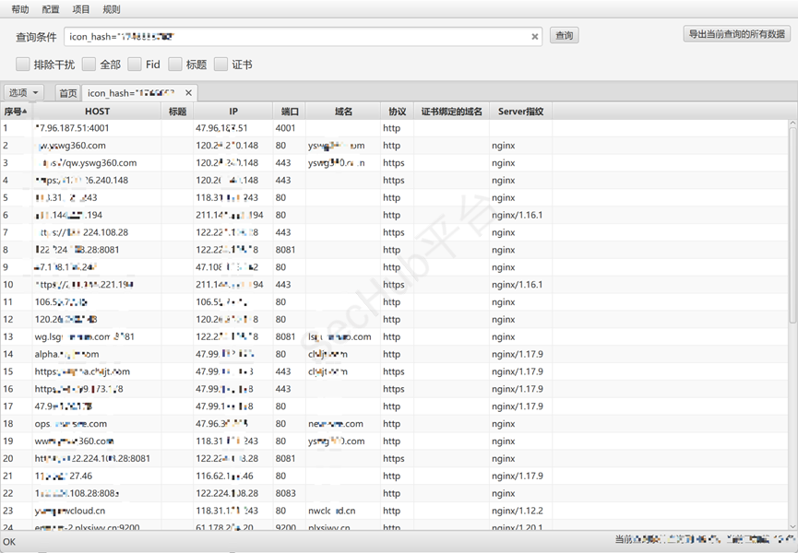Image resolution: width=798 pixels, height=553 pixels.
Task: Enable the 排除干扰 checkbox
Action: 23,65
